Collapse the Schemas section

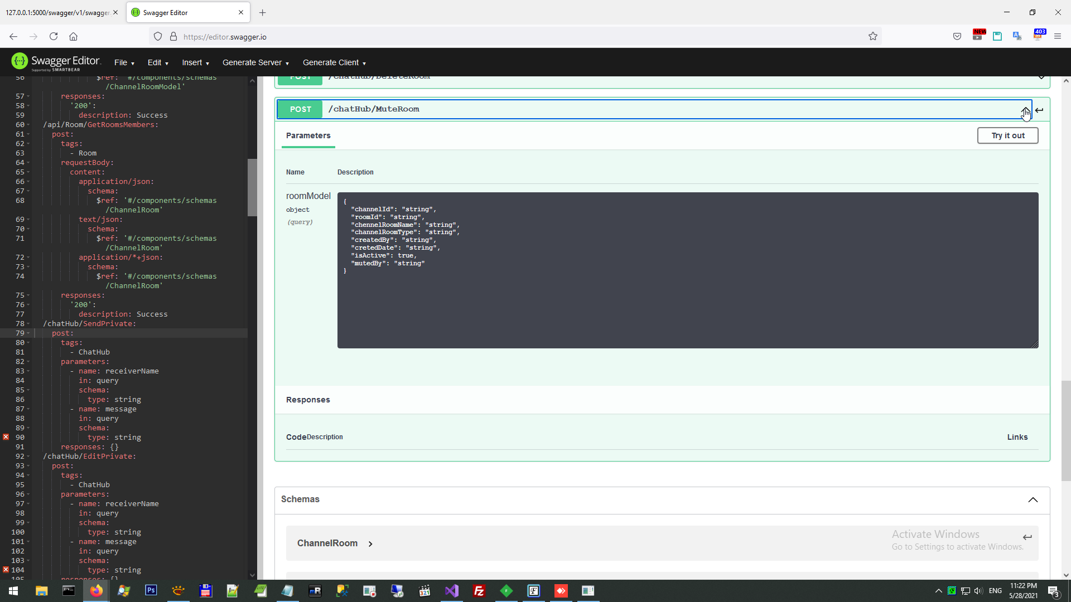click(1033, 500)
